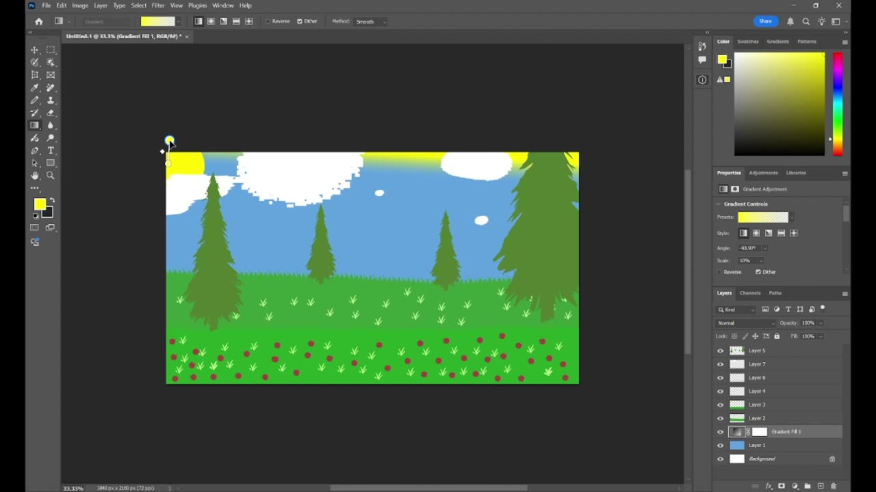Select the Brush tool
Screen dimensions: 876x492
[x=35, y=100]
